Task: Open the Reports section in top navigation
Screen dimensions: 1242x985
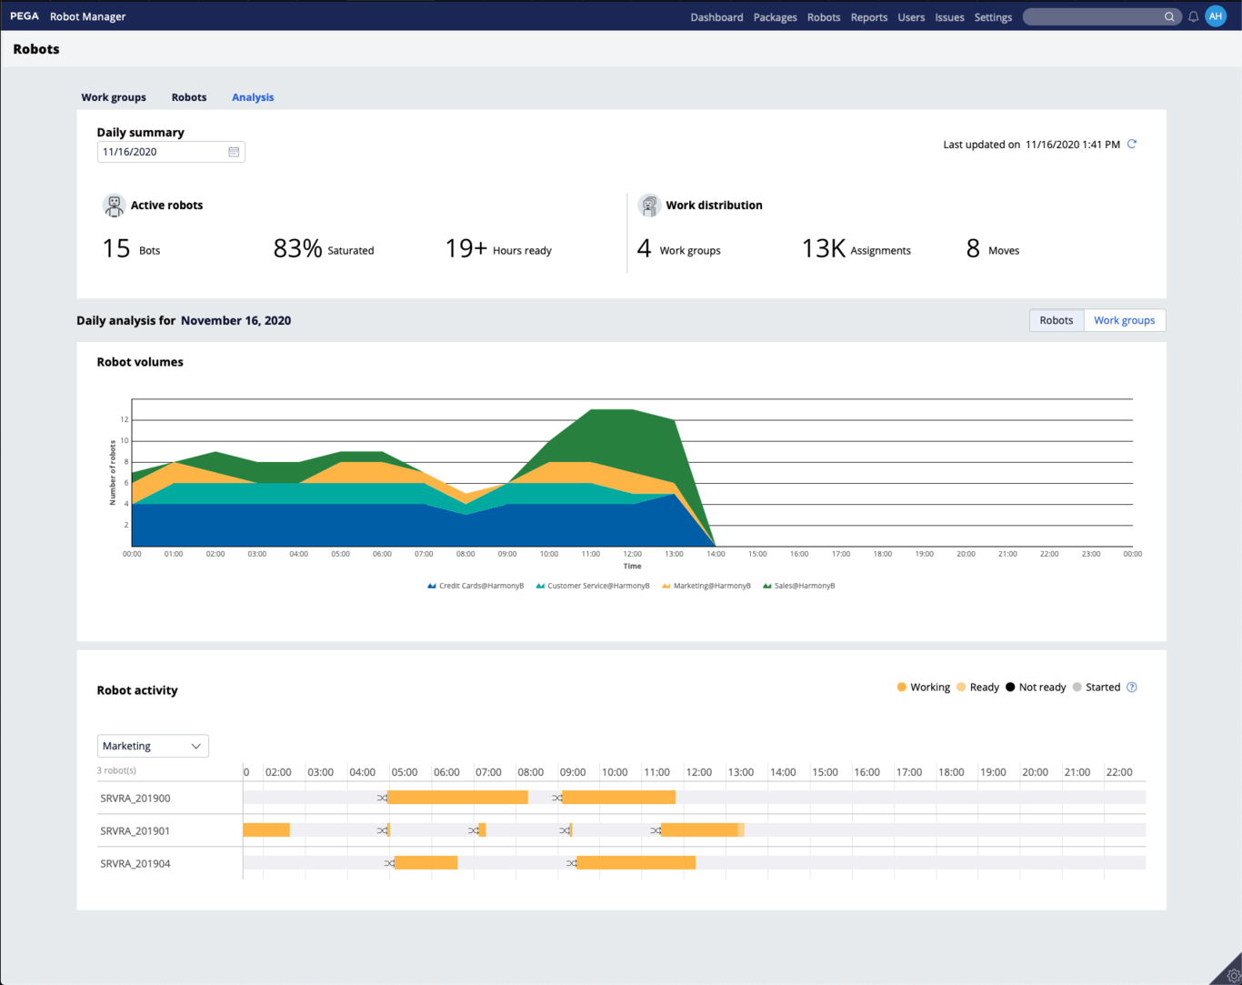Action: [x=869, y=16]
